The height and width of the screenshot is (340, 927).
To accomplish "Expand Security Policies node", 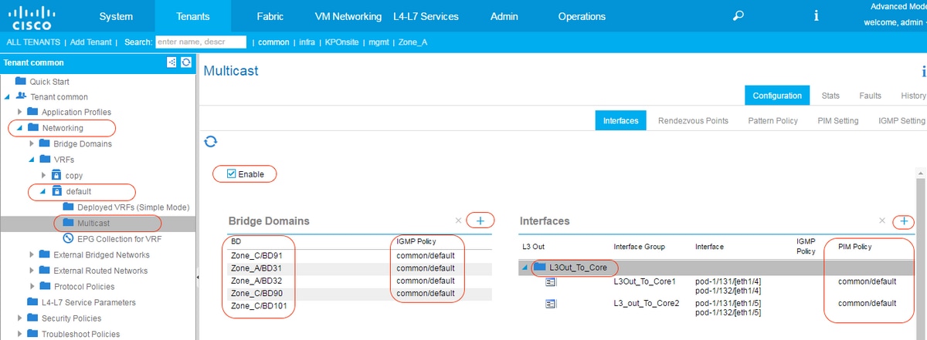I will pos(20,318).
